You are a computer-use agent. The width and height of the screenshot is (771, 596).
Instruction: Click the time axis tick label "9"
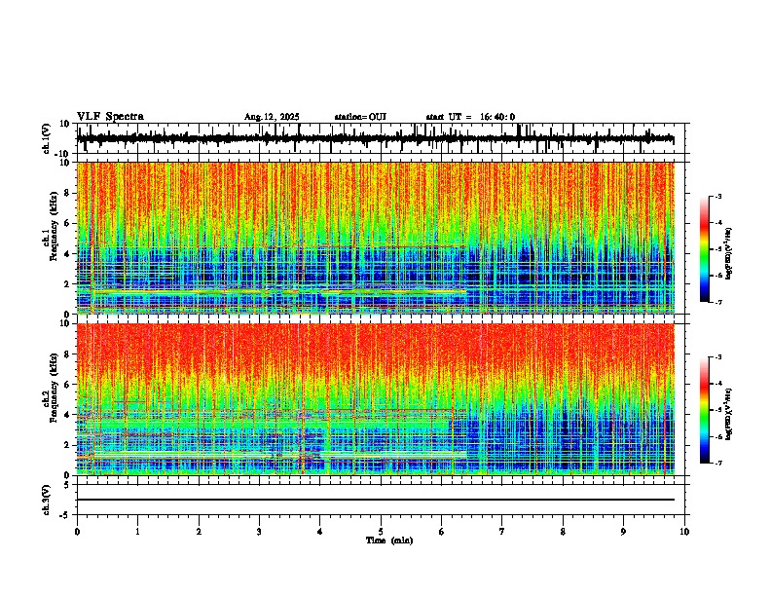pos(623,532)
